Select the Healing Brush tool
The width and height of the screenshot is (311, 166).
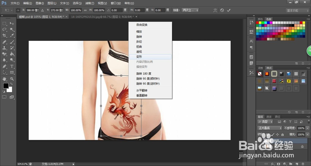(x=4, y=42)
